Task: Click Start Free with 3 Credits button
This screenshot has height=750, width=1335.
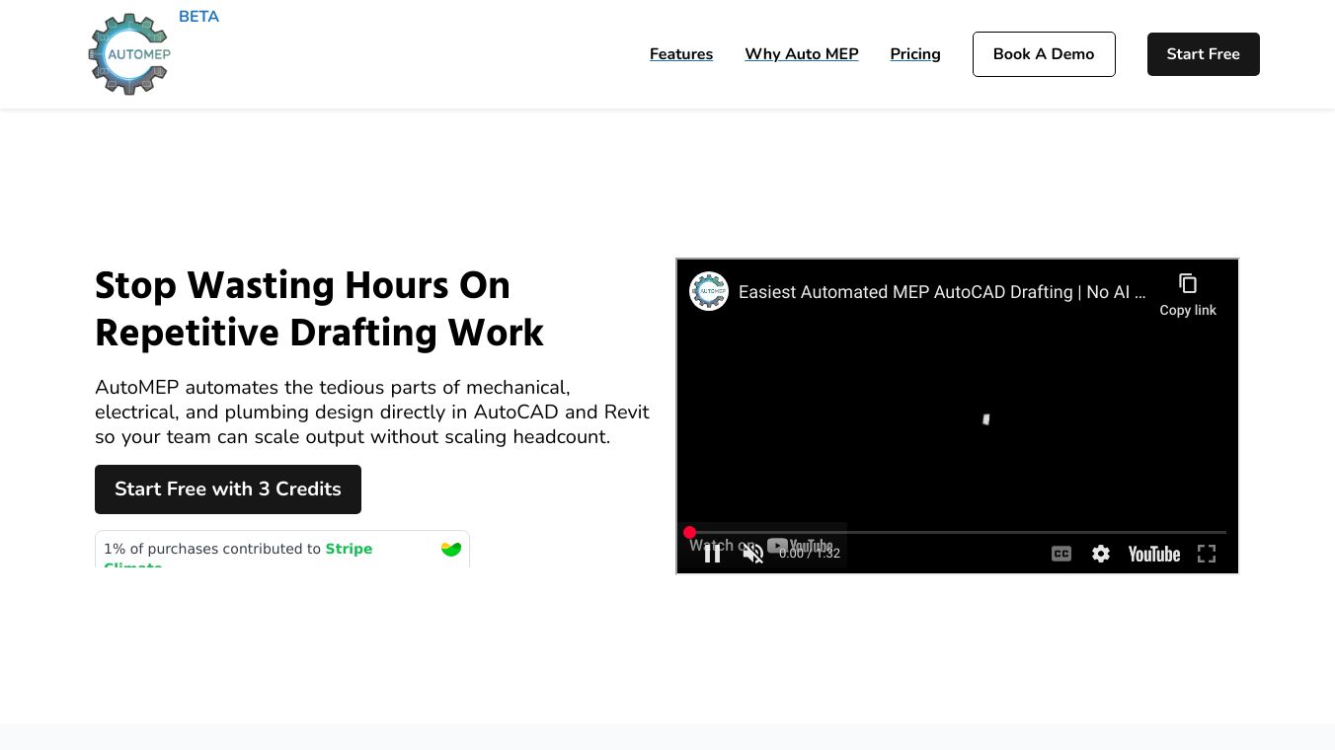Action: 228,489
